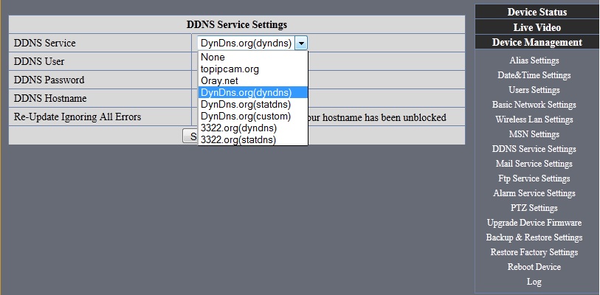The height and width of the screenshot is (295, 600).
Task: Choose topipcam.org from the dropdown list
Action: click(252, 69)
